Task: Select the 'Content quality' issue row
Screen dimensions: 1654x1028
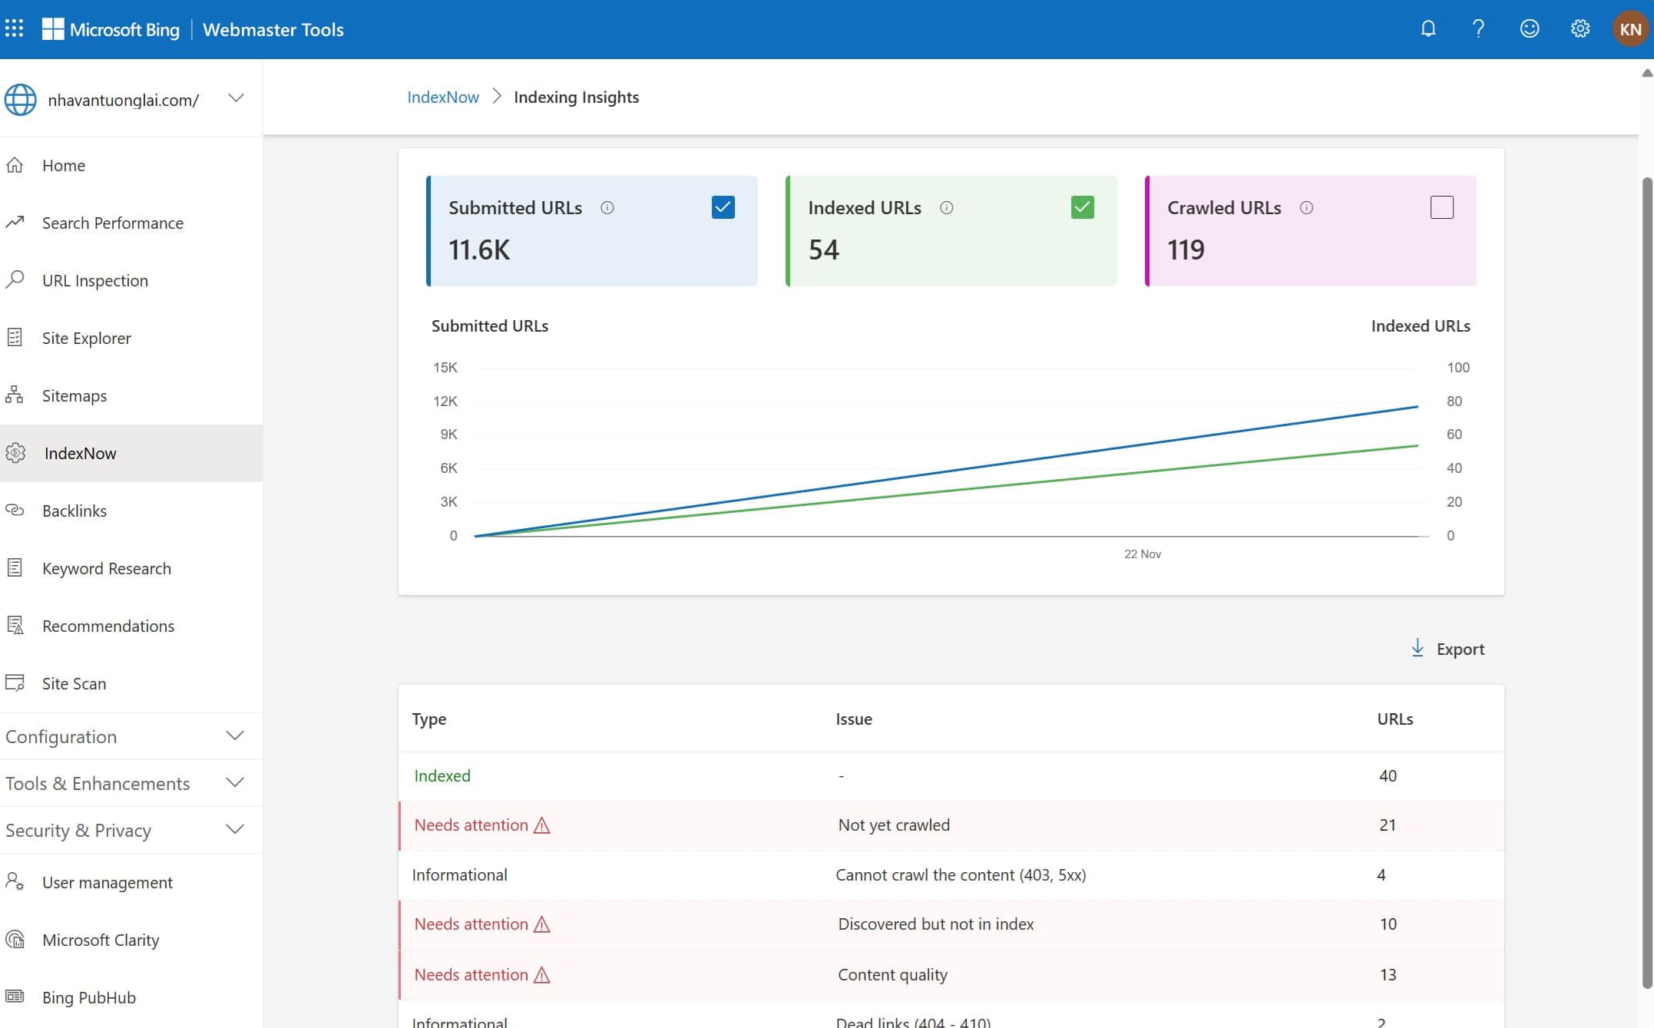Action: coord(951,975)
